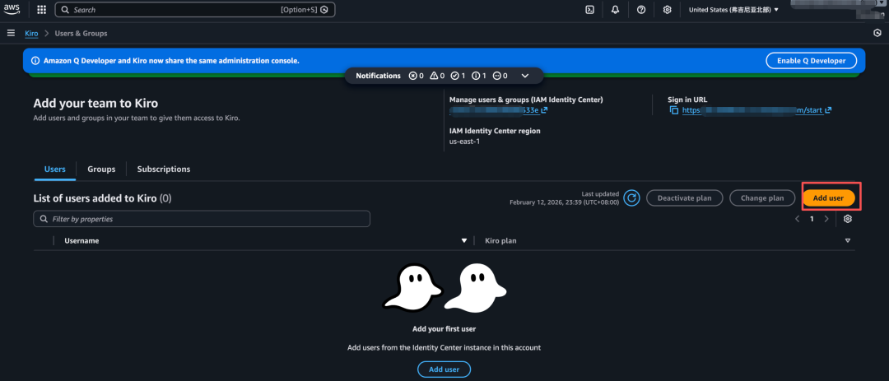This screenshot has height=381, width=889.
Task: Click page number 1
Action: point(812,219)
